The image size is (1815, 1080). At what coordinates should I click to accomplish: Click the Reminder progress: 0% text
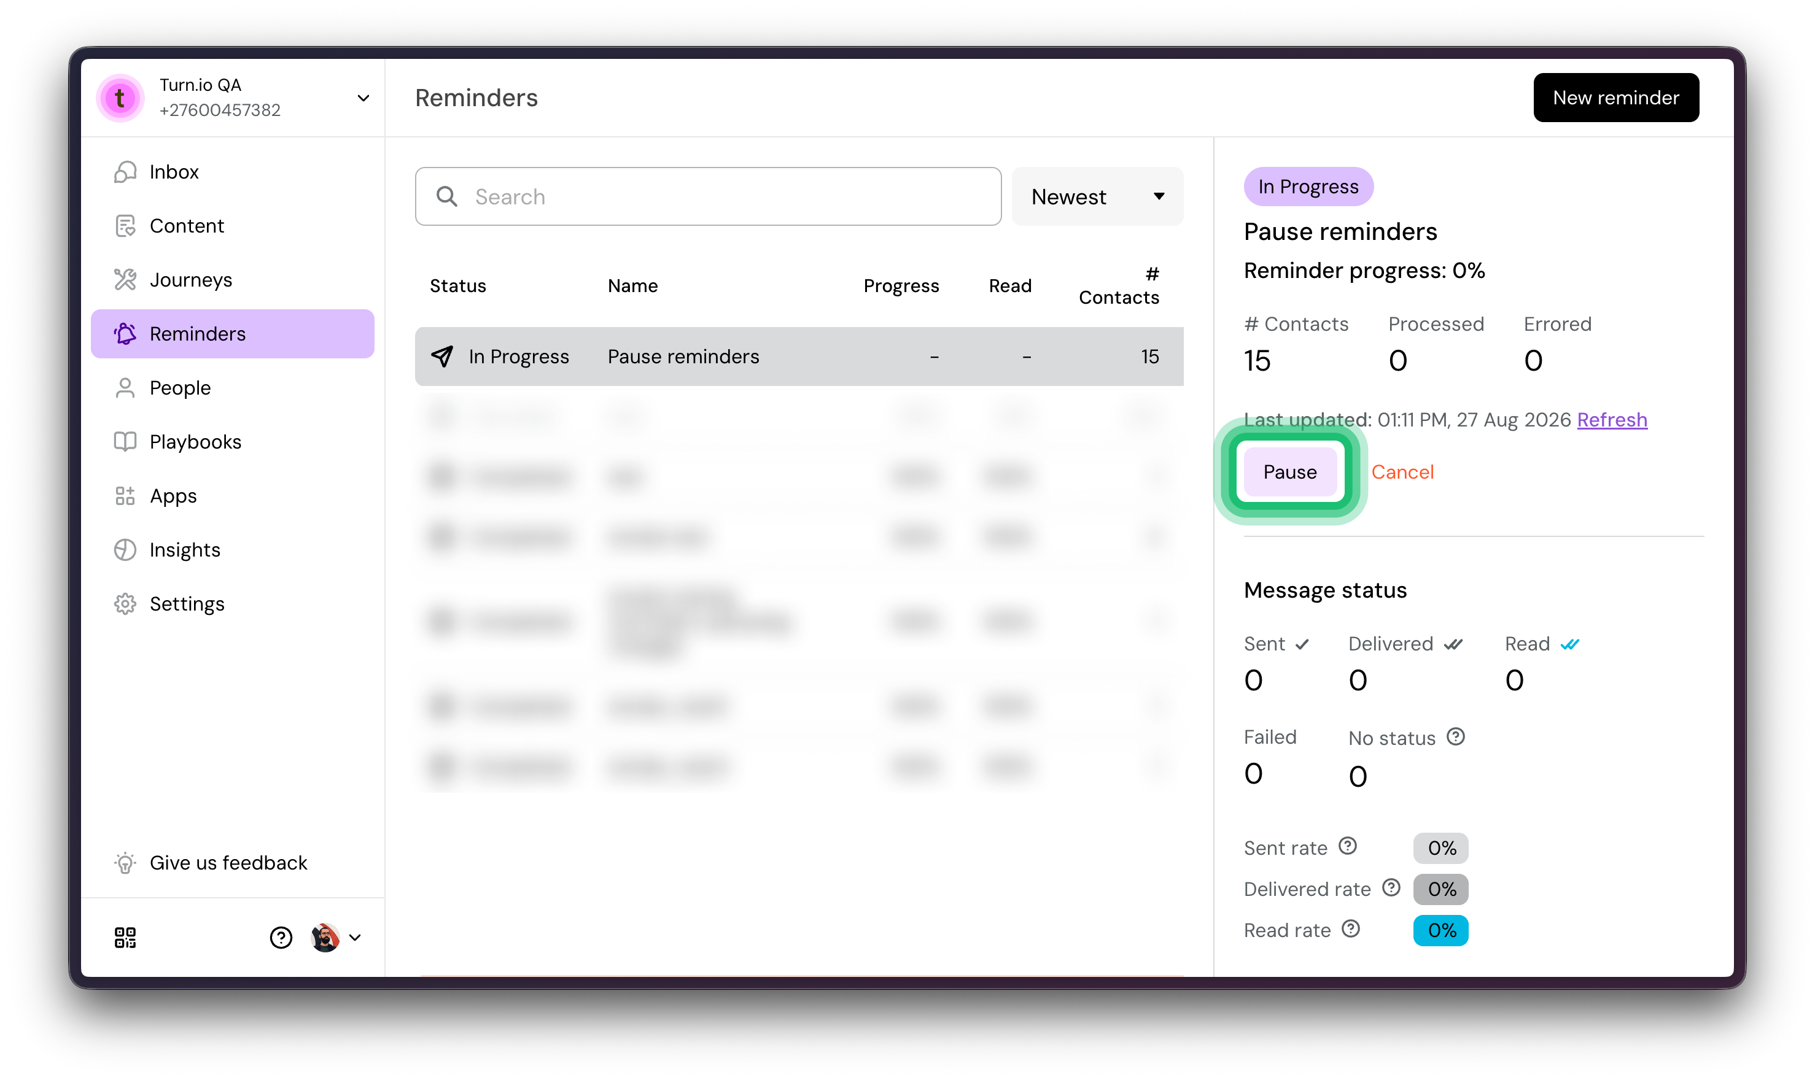click(1364, 271)
